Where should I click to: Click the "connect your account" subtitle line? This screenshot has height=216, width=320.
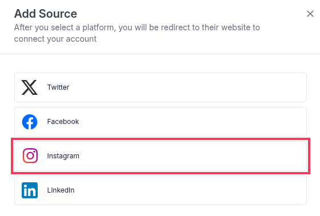tap(55, 39)
